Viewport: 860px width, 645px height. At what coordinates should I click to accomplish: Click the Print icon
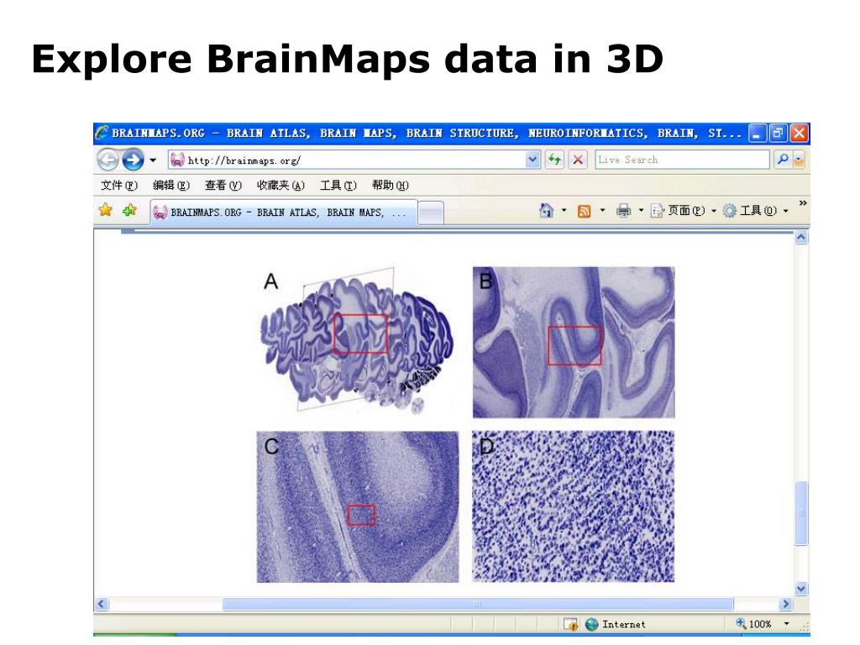coord(624,211)
